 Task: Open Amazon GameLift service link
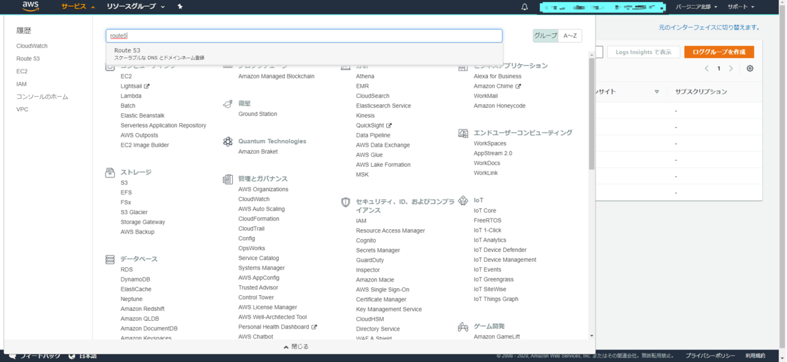pos(496,337)
